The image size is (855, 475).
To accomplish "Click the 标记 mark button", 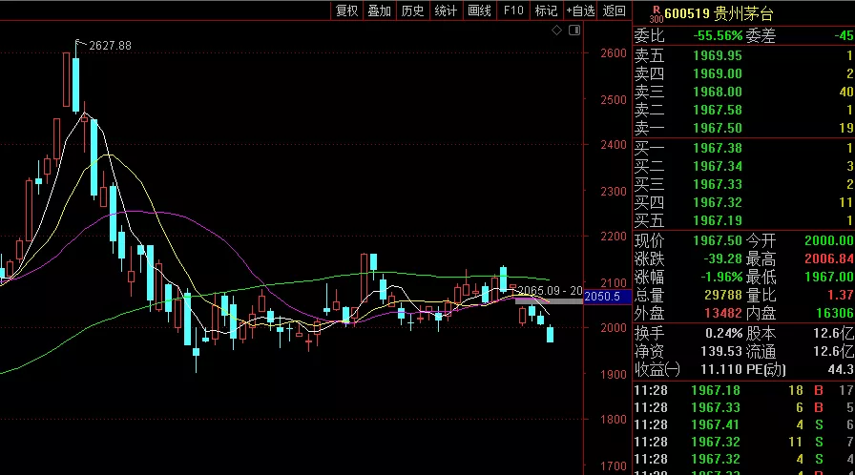I will click(x=546, y=10).
